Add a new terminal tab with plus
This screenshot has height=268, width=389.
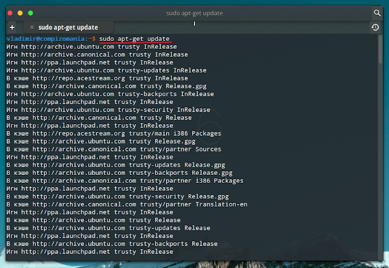click(x=12, y=27)
